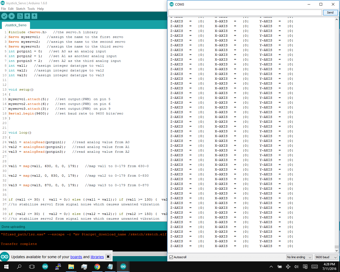Click the Save sketch down-arrow icon

(34, 16)
